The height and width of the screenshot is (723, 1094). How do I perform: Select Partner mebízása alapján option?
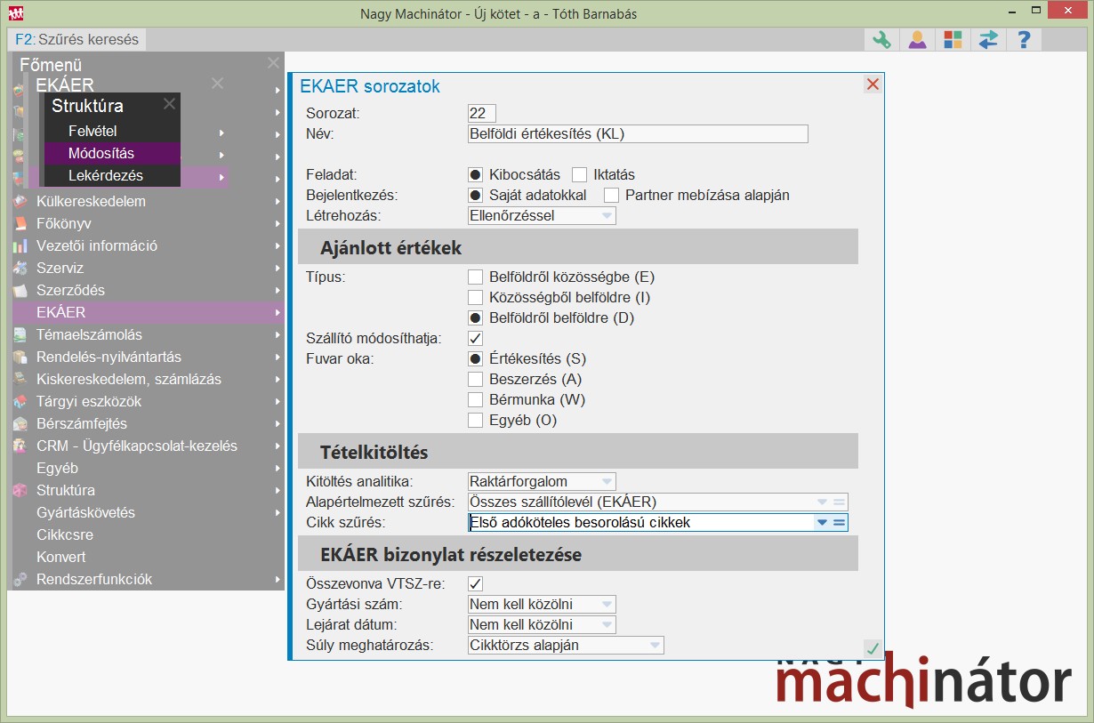612,195
